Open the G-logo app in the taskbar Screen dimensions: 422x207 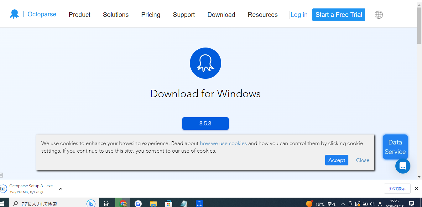[138, 204]
